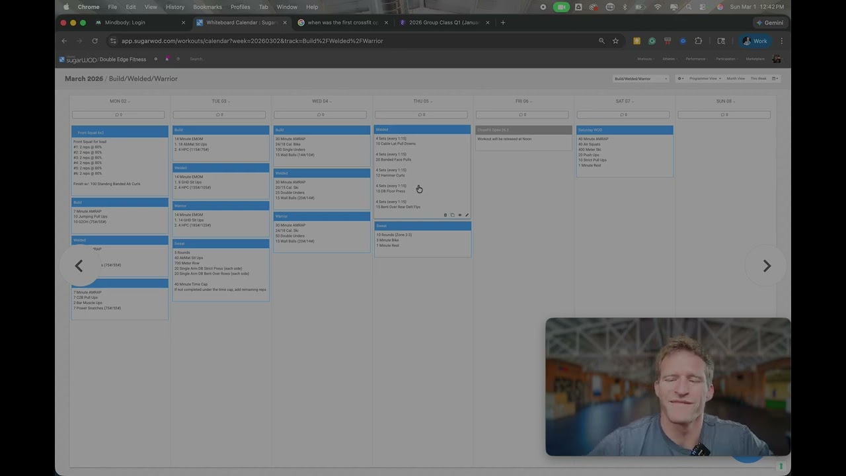
Task: Jump to This Week
Action: (x=758, y=79)
